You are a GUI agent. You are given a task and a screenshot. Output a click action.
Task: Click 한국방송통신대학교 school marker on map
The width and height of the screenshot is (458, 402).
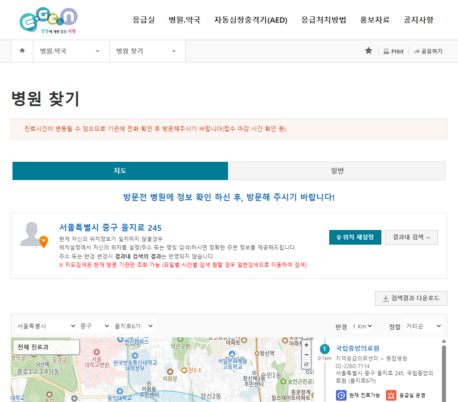pos(135,356)
